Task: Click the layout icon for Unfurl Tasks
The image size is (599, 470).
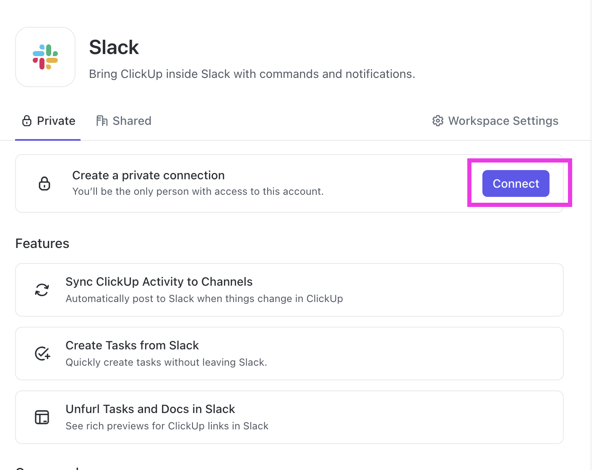Action: (42, 417)
